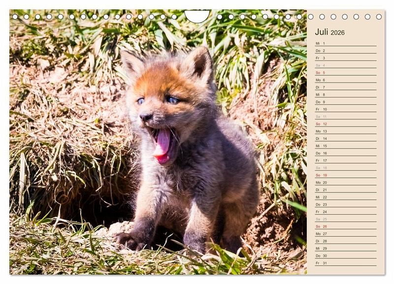
Task: Click the Juli 2026 month heading
Action: tap(329, 32)
